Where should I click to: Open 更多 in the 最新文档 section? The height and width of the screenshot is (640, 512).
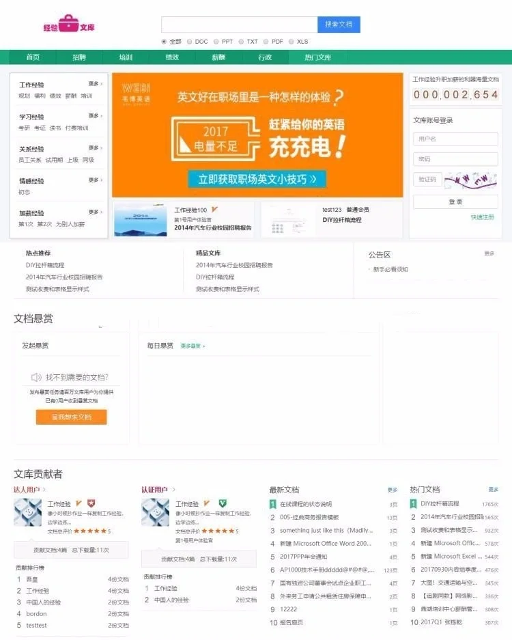[x=392, y=490]
